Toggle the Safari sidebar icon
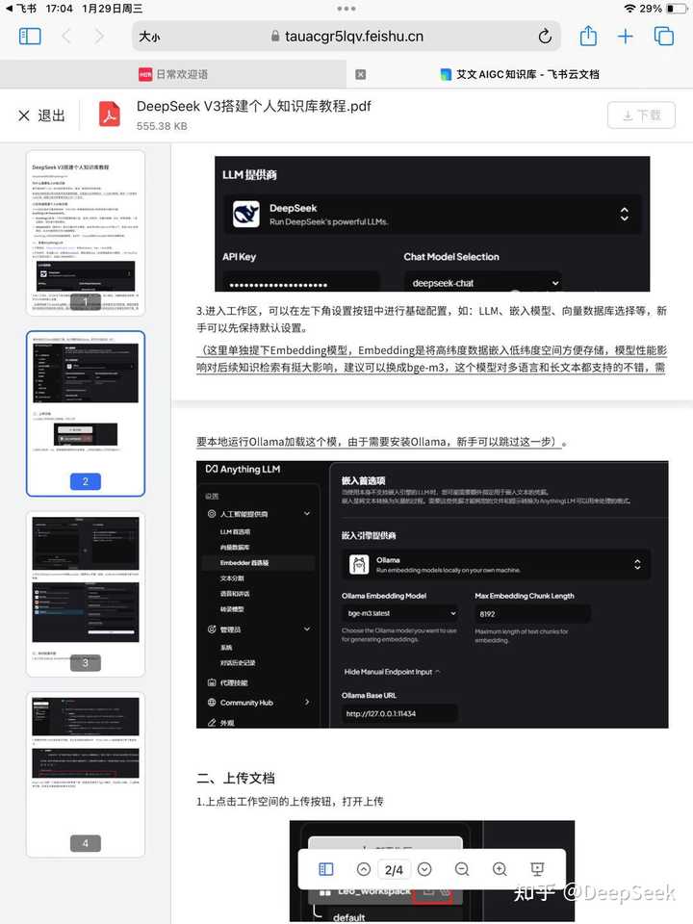This screenshot has width=693, height=924. 30,37
